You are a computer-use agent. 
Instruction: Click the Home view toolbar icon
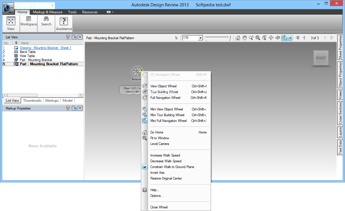pyautogui.click(x=238, y=38)
